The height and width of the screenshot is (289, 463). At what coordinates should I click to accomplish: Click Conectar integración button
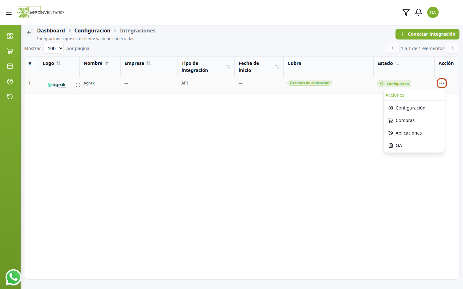click(427, 34)
